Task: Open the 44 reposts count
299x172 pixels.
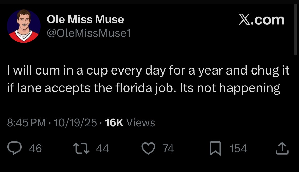Action: click(x=102, y=149)
